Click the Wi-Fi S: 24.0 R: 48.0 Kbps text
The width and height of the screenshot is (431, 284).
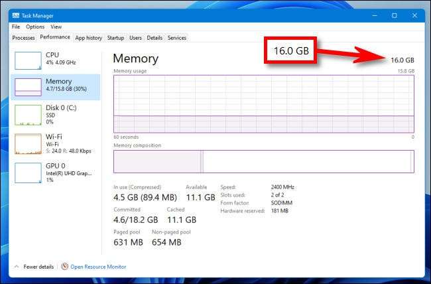click(x=68, y=151)
